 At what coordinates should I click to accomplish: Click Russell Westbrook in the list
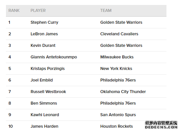48,92
